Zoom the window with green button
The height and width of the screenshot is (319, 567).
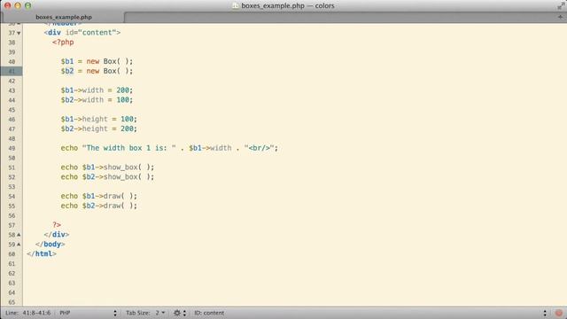click(27, 6)
